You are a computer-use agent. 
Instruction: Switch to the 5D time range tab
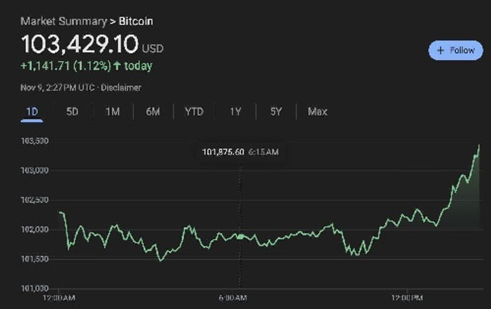point(72,111)
